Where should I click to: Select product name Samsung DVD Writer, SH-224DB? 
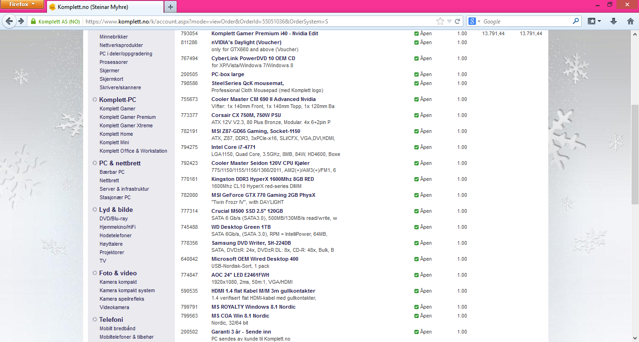click(251, 243)
